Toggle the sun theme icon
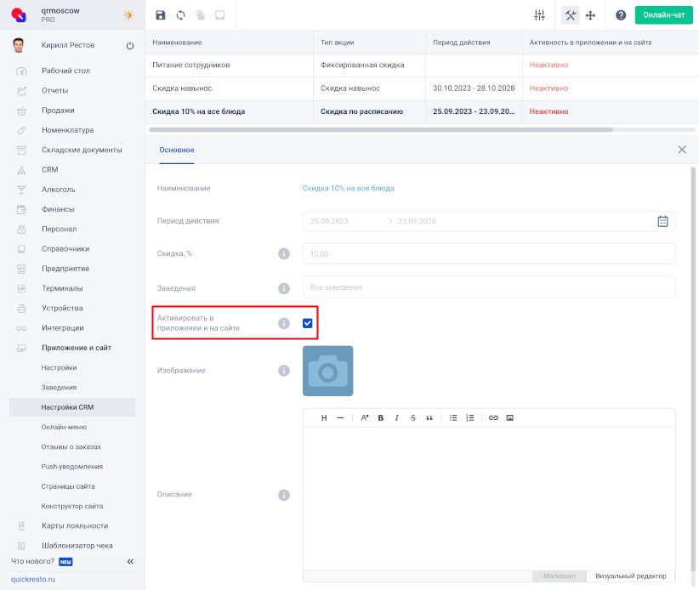This screenshot has height=590, width=699. click(128, 15)
